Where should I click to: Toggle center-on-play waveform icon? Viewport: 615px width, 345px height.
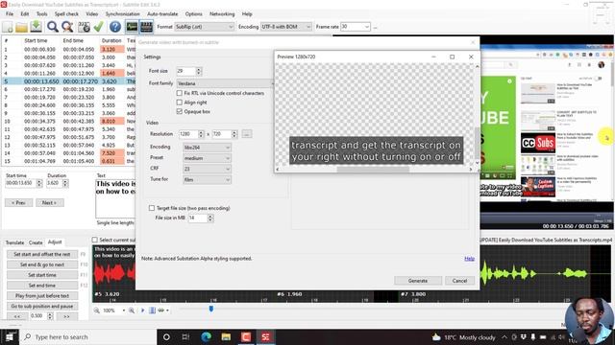pos(152,310)
